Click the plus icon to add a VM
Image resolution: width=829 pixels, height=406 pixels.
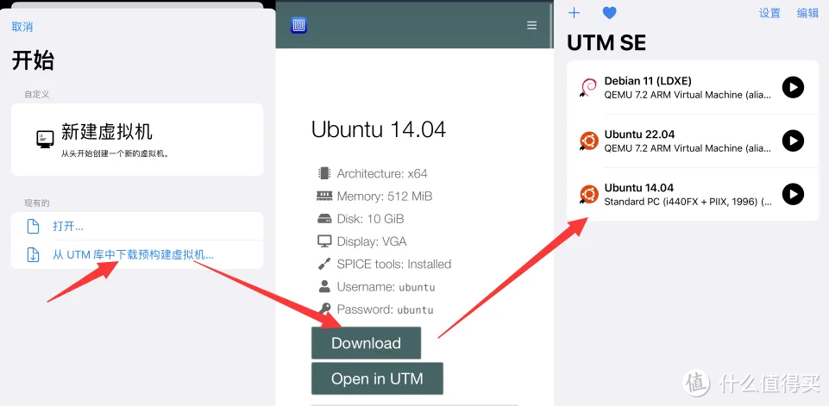point(574,13)
